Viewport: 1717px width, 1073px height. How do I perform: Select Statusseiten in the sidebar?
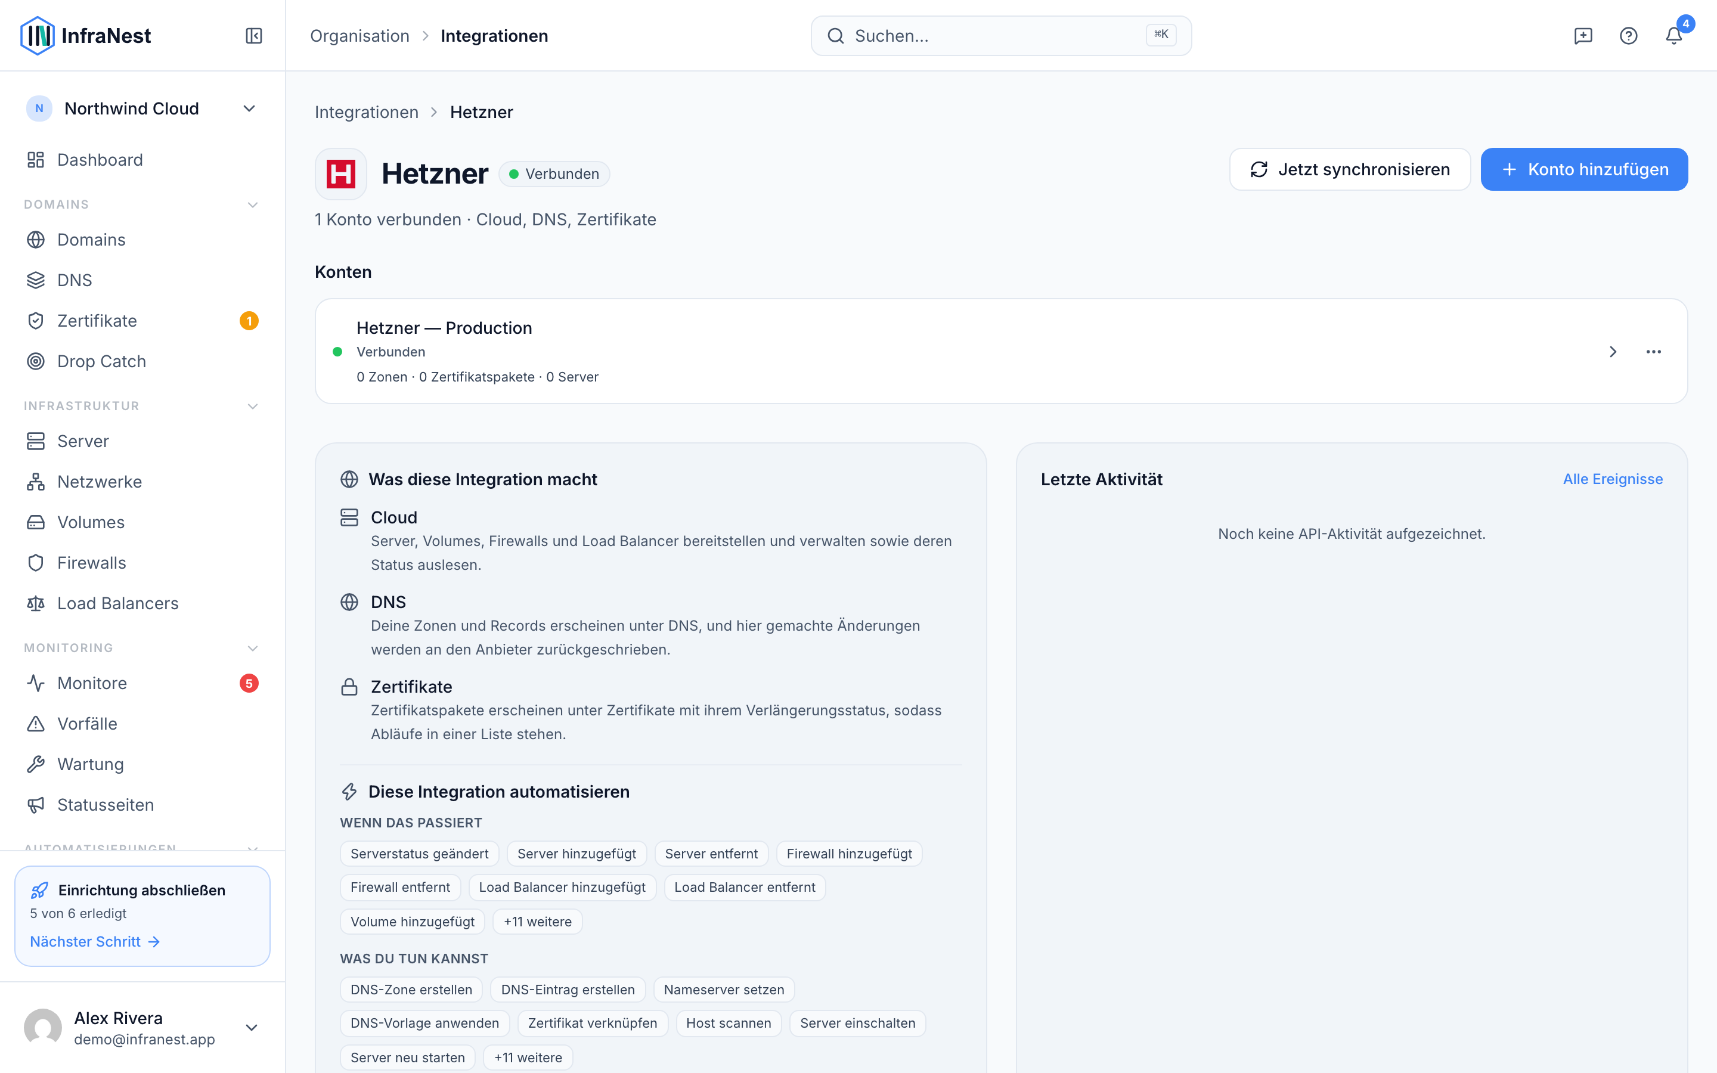(x=142, y=805)
